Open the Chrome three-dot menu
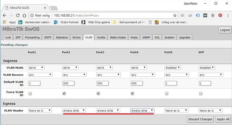 (x=228, y=15)
